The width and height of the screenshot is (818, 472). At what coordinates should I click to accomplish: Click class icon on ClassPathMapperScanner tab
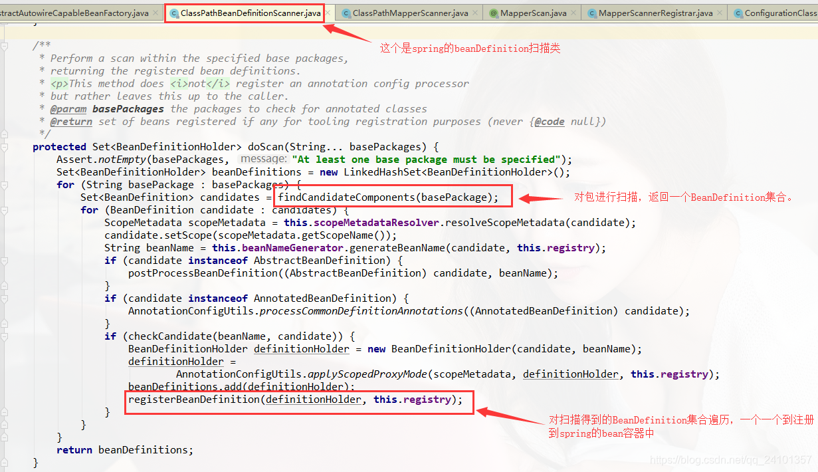[346, 13]
